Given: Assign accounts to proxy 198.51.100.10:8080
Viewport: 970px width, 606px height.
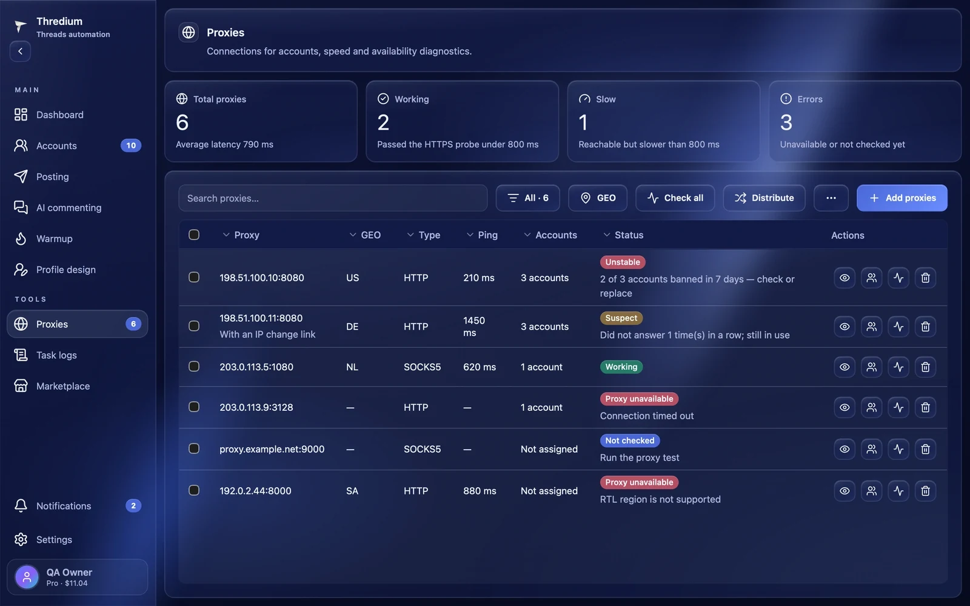Looking at the screenshot, I should pos(871,278).
